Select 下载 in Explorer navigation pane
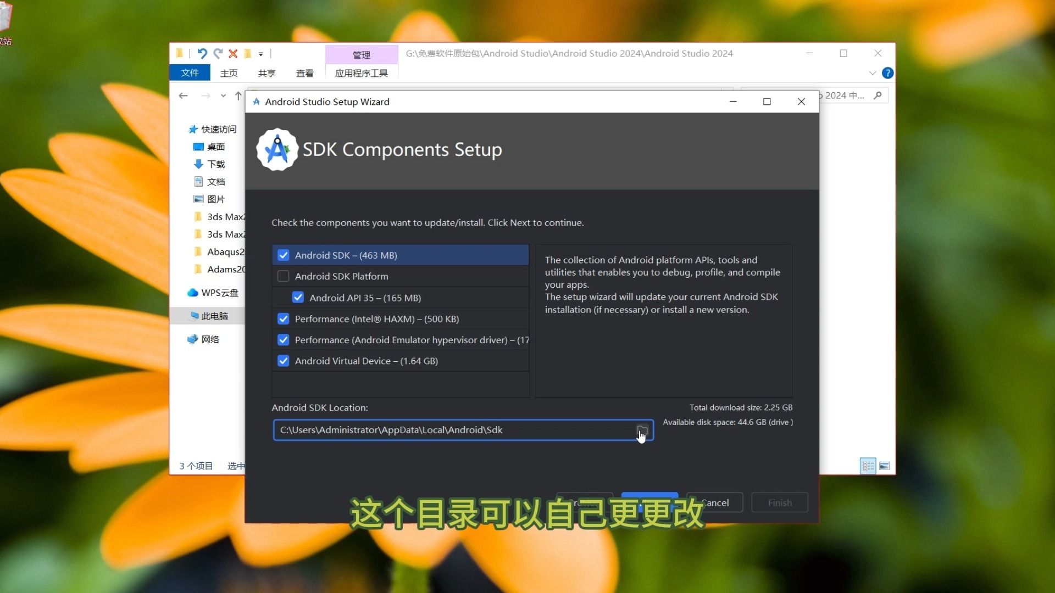This screenshot has width=1055, height=593. [x=209, y=164]
